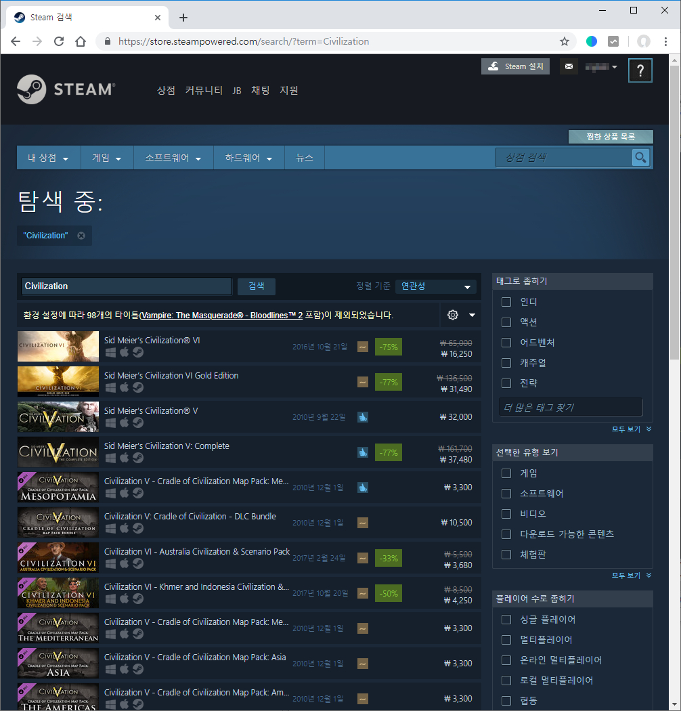This screenshot has height=711, width=681.
Task: Check the 인디 tag filter
Action: (506, 302)
